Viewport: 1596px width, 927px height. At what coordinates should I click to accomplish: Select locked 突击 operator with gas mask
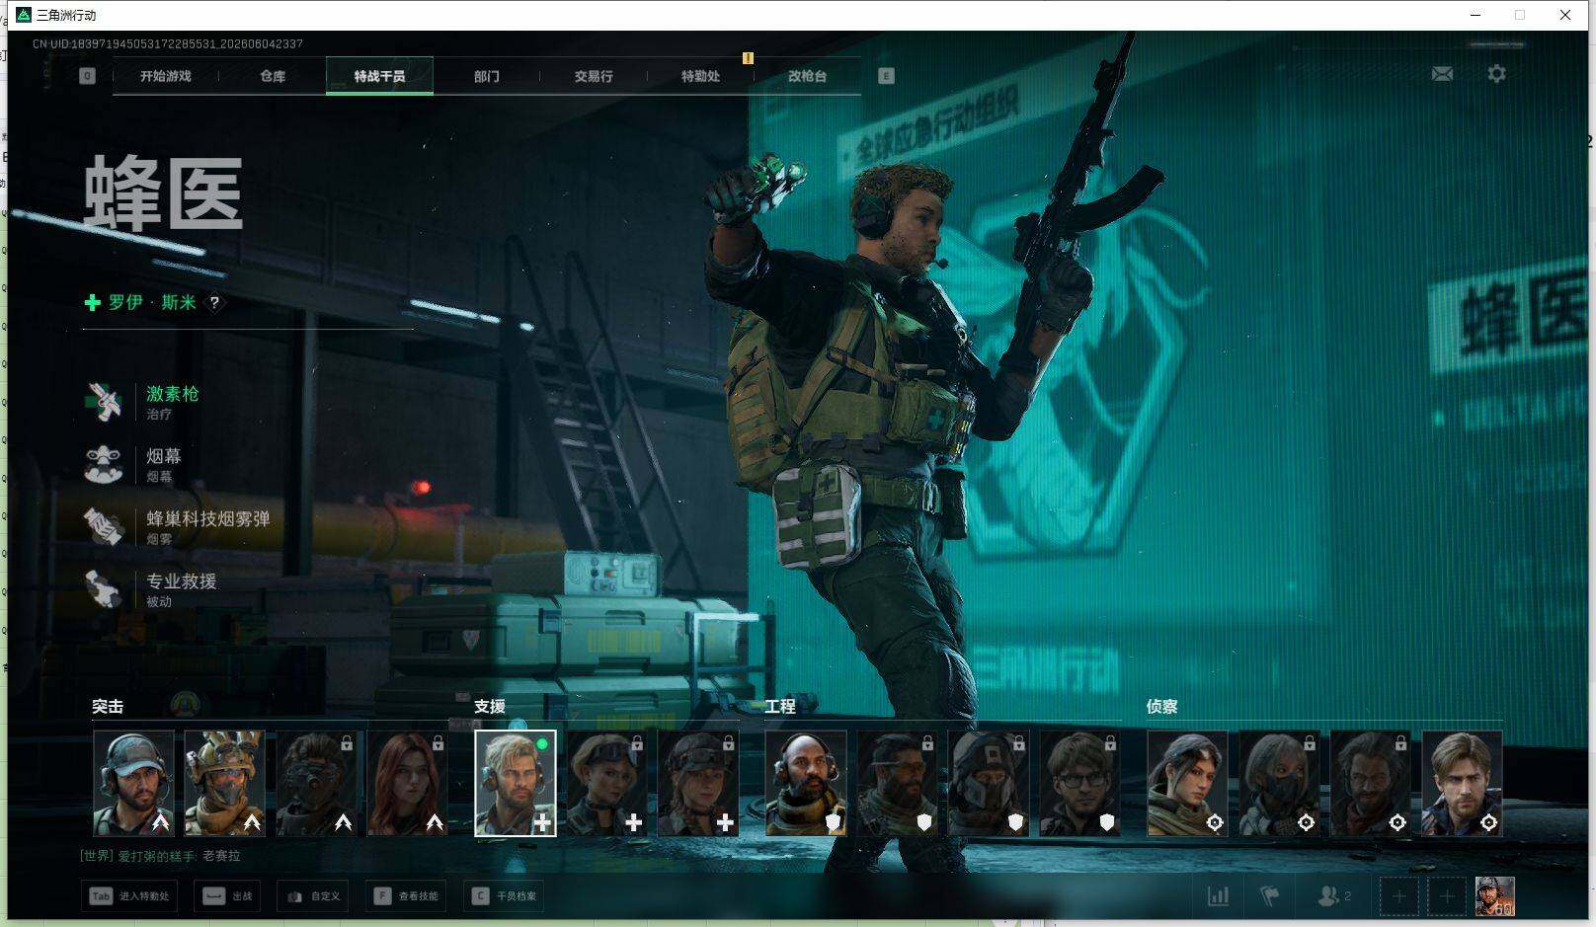click(316, 783)
